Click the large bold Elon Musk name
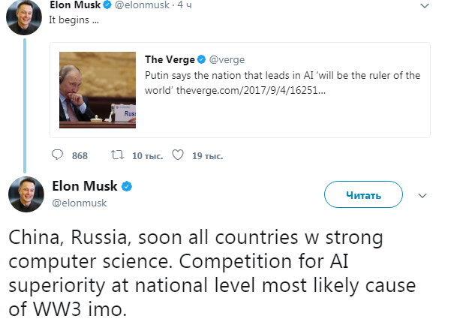The width and height of the screenshot is (451, 322). pos(86,185)
